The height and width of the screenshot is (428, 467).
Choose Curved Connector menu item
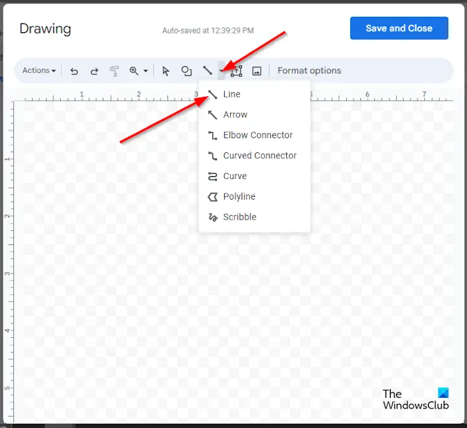(x=254, y=156)
